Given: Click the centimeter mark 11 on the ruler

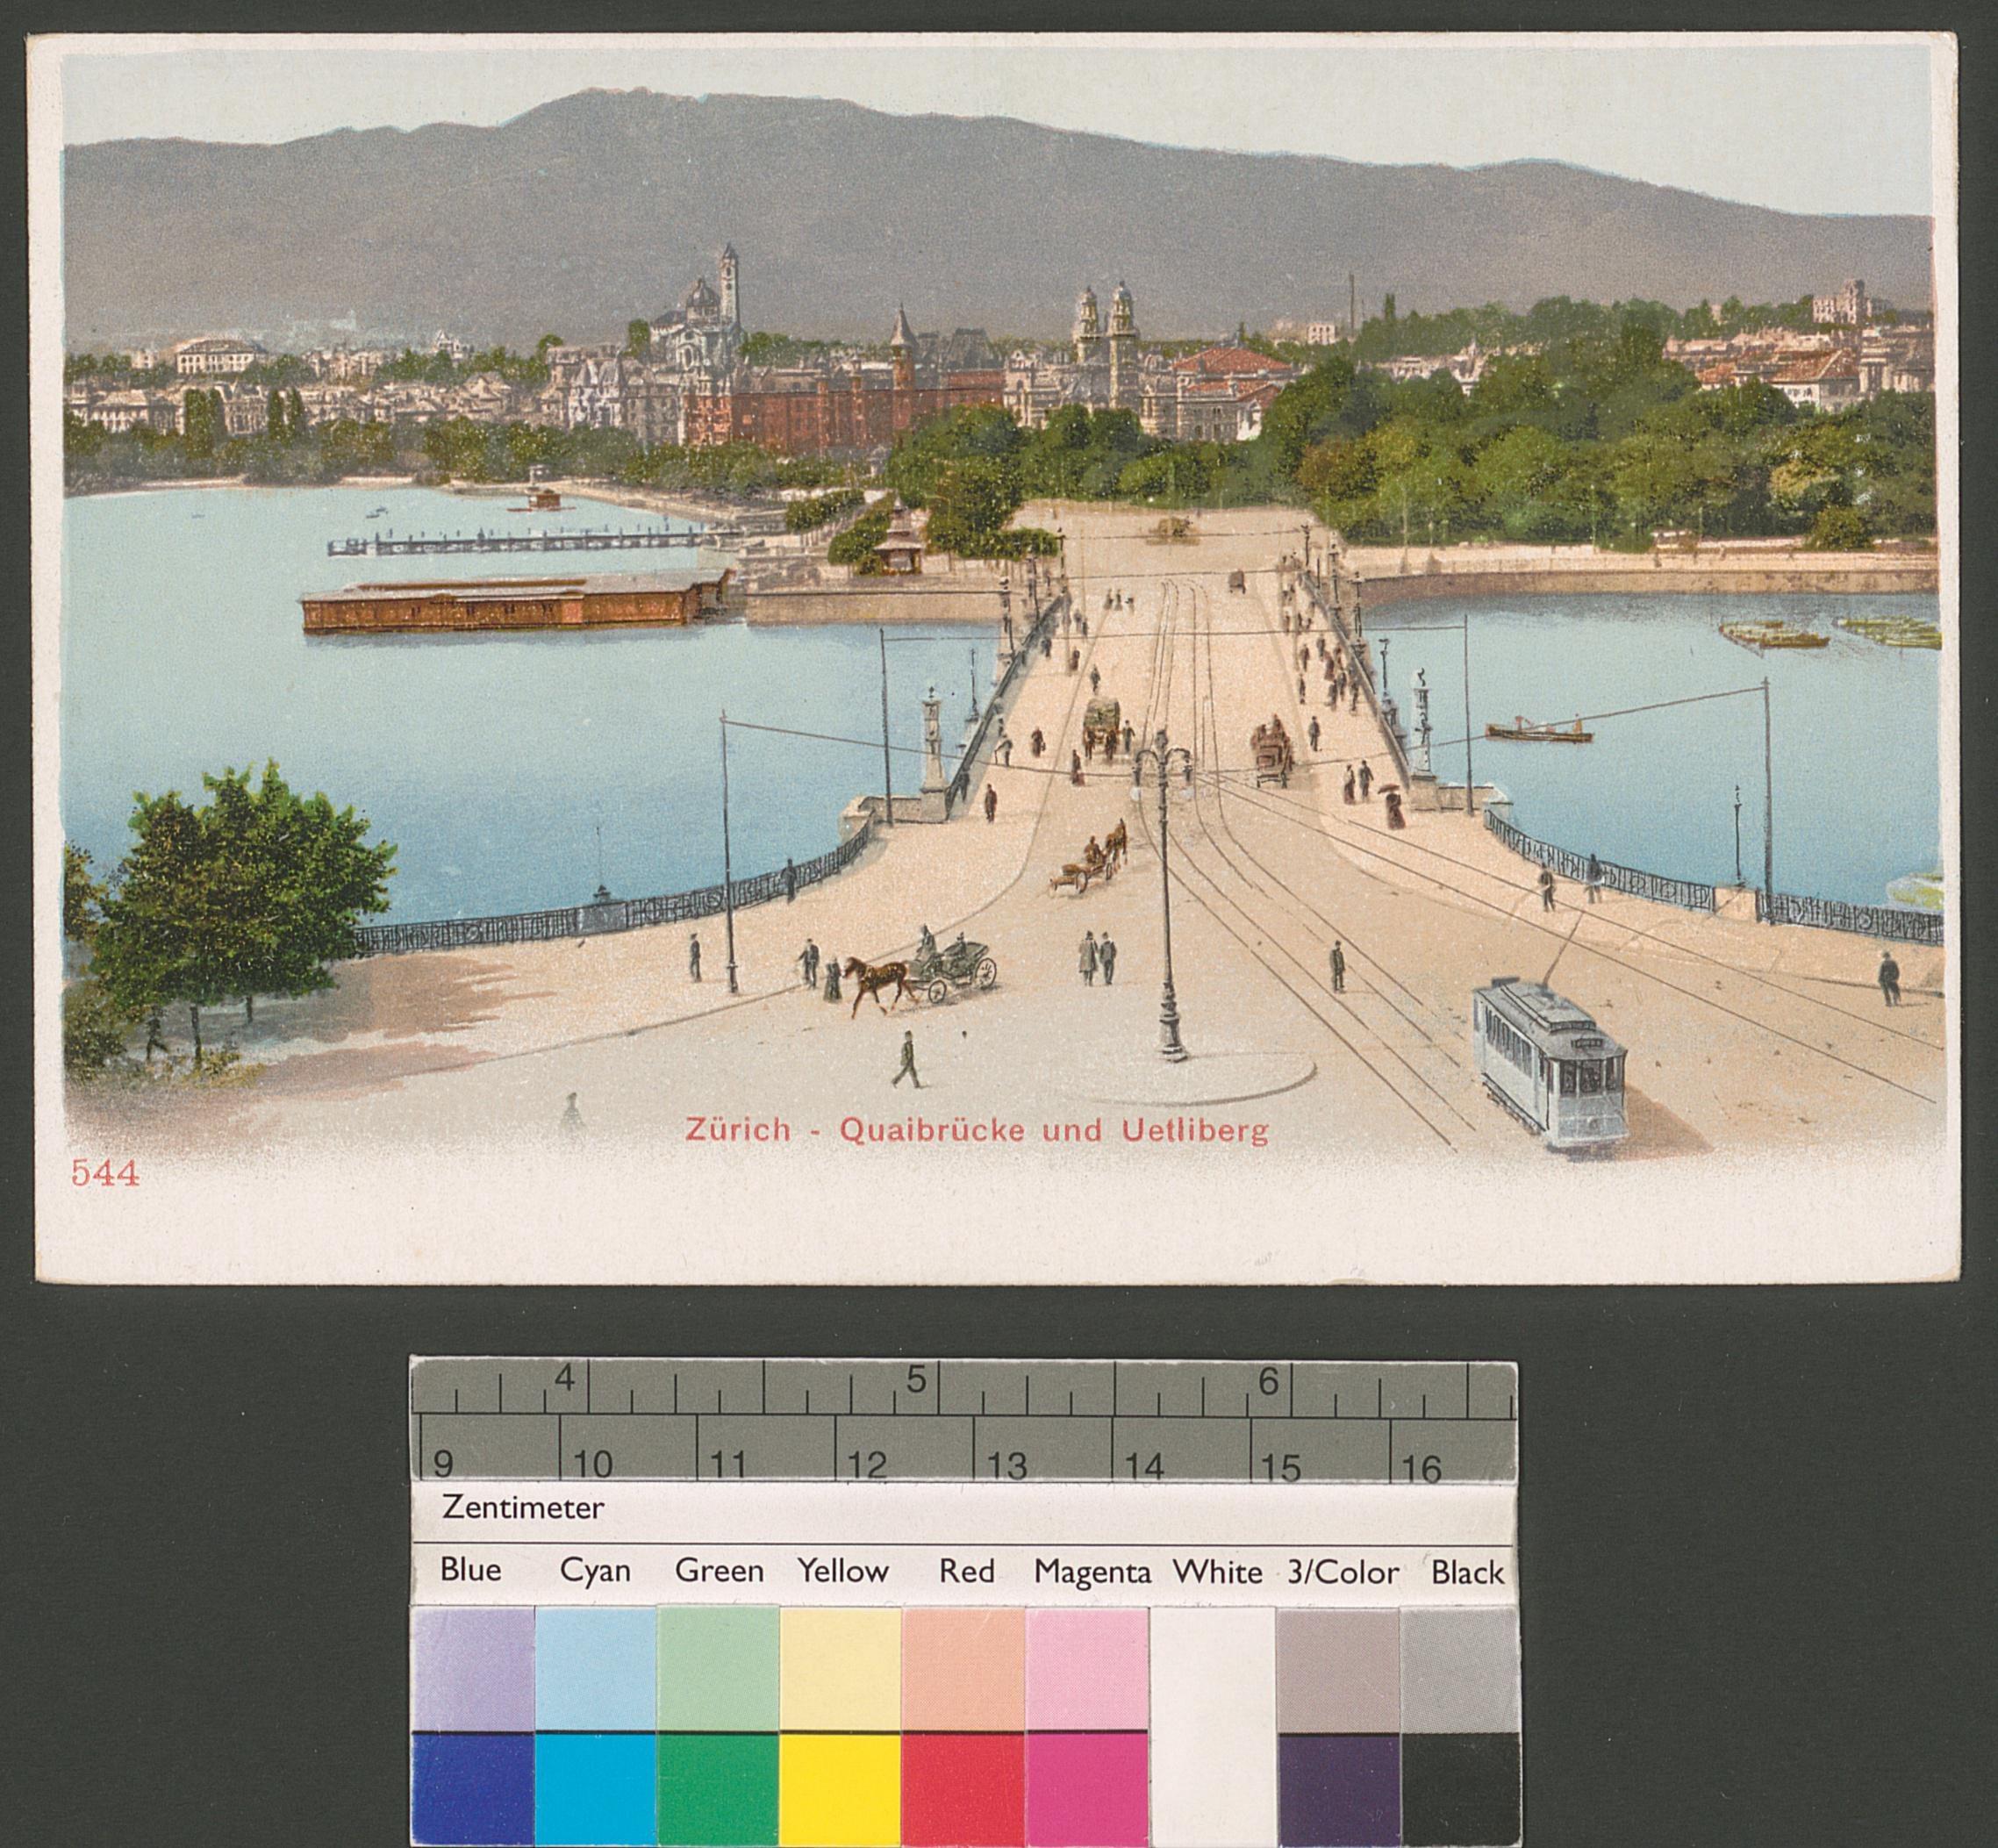Looking at the screenshot, I should pyautogui.click(x=727, y=1465).
